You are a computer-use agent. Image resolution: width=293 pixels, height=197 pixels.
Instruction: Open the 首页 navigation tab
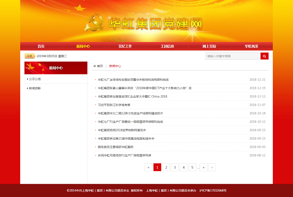tap(41, 47)
